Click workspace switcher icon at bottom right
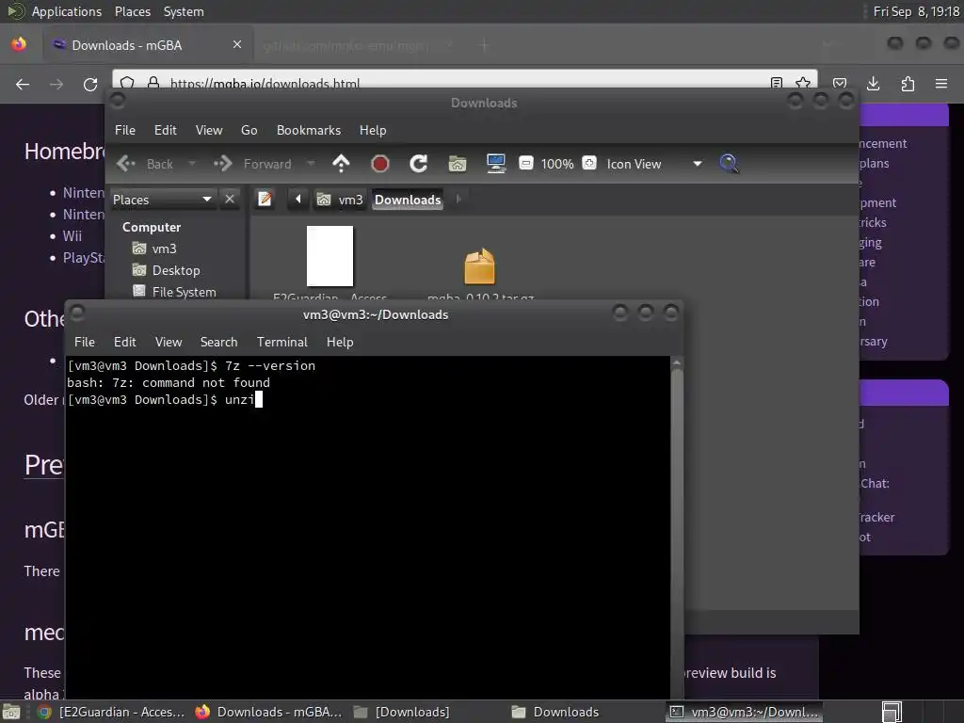964x723 pixels. (892, 712)
